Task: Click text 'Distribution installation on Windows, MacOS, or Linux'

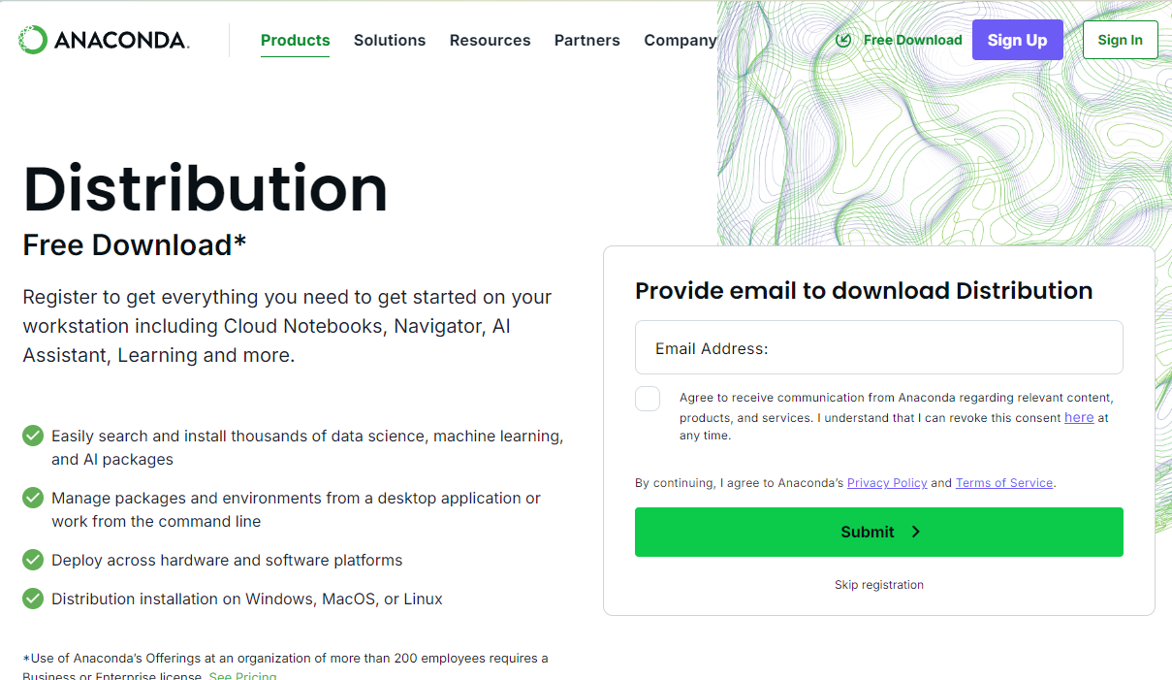Action: [247, 599]
